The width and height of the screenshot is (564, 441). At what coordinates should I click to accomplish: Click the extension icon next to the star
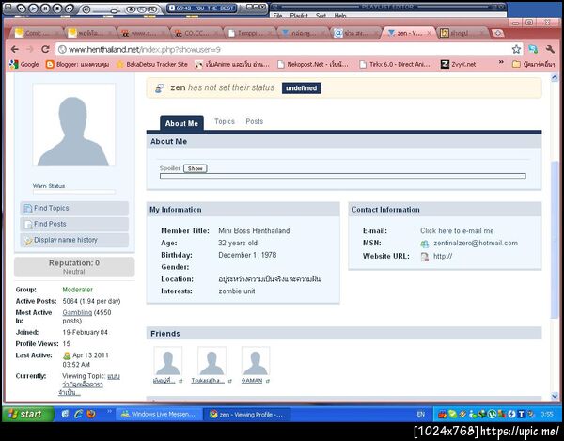point(533,49)
